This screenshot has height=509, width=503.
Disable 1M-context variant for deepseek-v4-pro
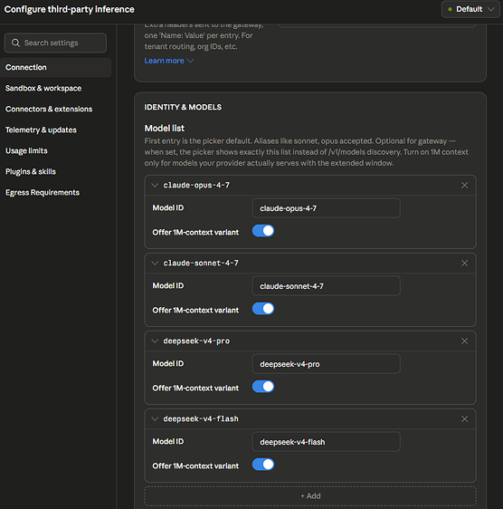(x=263, y=387)
